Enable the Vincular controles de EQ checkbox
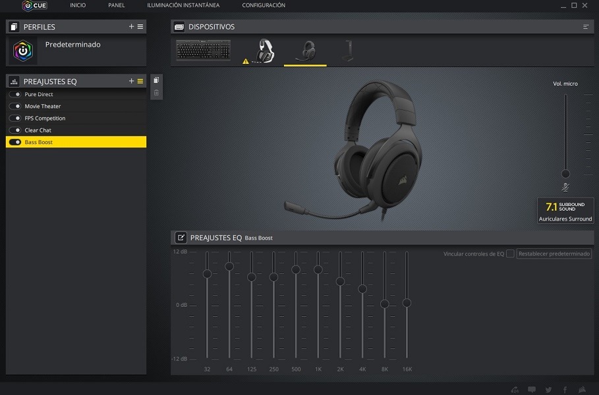Image resolution: width=599 pixels, height=395 pixels. coord(510,254)
